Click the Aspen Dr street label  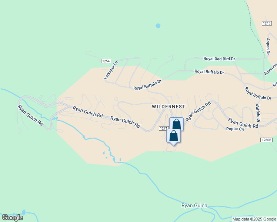pyautogui.click(x=268, y=46)
